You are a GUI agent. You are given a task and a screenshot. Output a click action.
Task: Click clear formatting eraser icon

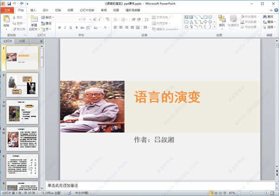coord(107,19)
